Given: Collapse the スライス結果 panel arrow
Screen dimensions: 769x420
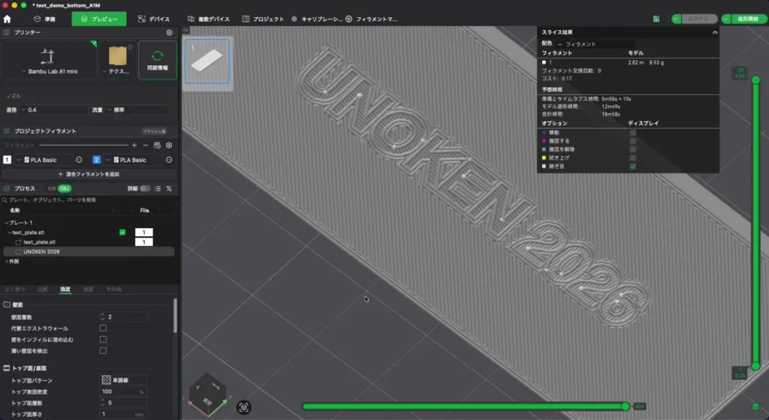Looking at the screenshot, I should click(715, 32).
